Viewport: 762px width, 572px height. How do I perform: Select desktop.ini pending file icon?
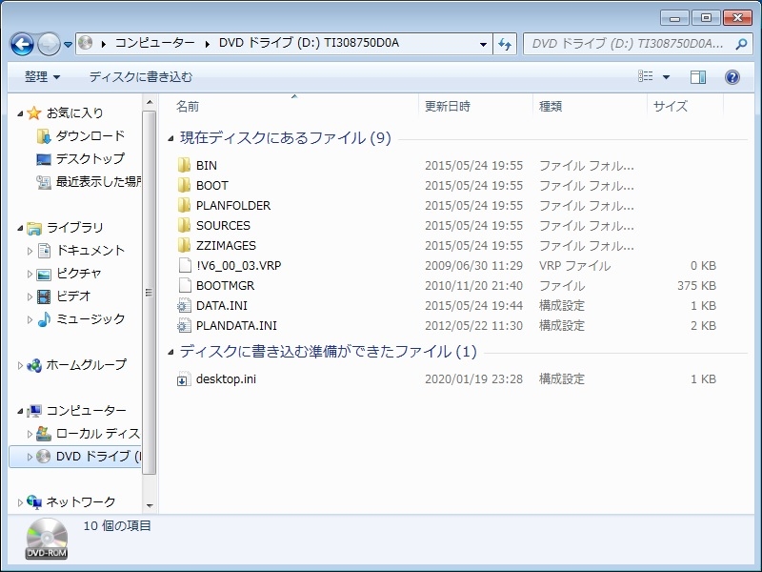[184, 378]
